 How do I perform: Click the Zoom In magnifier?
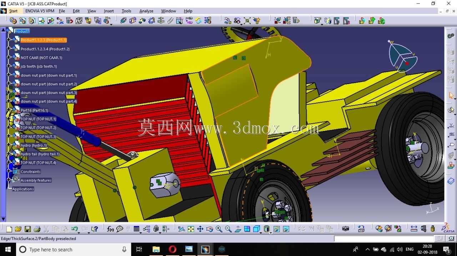click(x=219, y=229)
